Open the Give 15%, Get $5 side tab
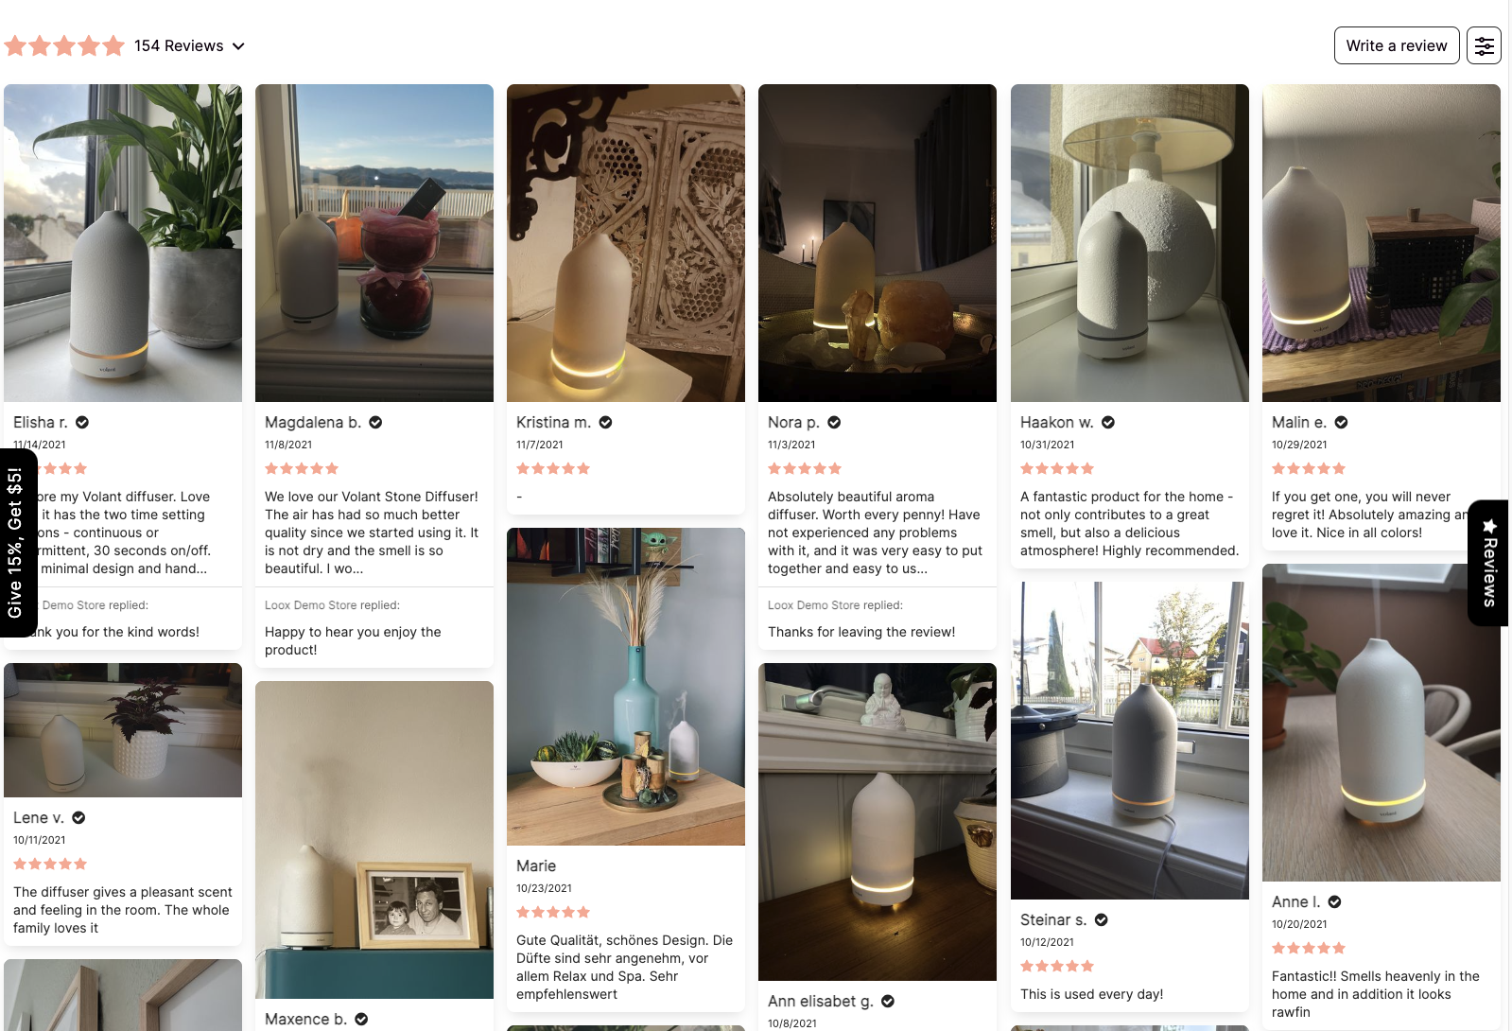Image resolution: width=1512 pixels, height=1031 pixels. pos(16,543)
